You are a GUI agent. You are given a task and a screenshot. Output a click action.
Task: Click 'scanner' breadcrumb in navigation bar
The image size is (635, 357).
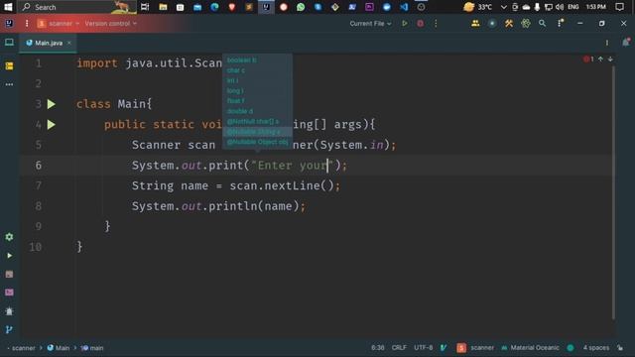(23, 348)
